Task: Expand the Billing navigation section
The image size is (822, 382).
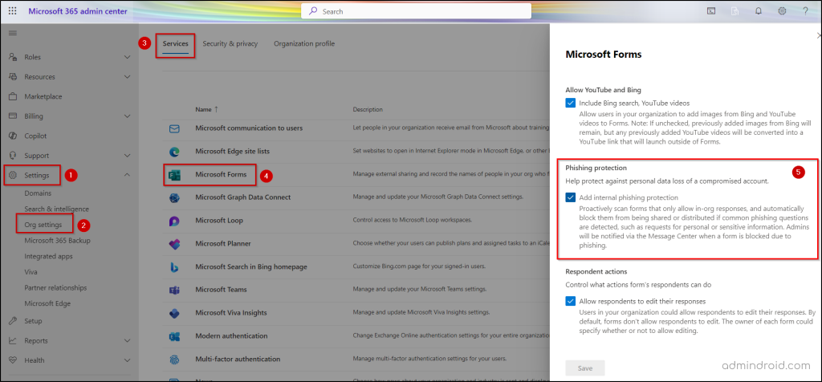Action: click(127, 116)
